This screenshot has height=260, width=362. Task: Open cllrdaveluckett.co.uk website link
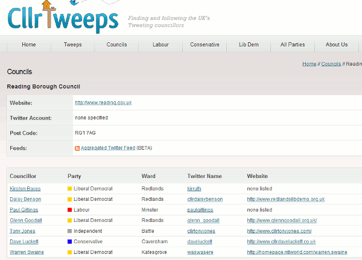point(281,241)
